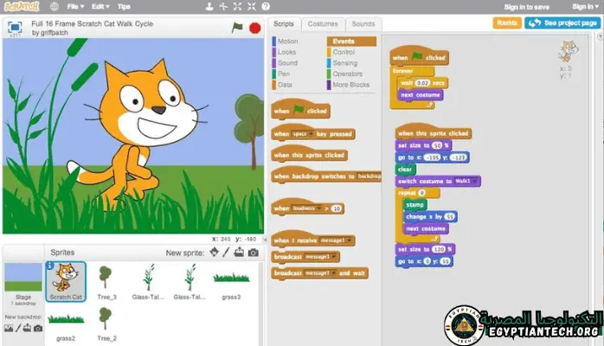Click the Remix button
The width and height of the screenshot is (604, 346).
[507, 23]
